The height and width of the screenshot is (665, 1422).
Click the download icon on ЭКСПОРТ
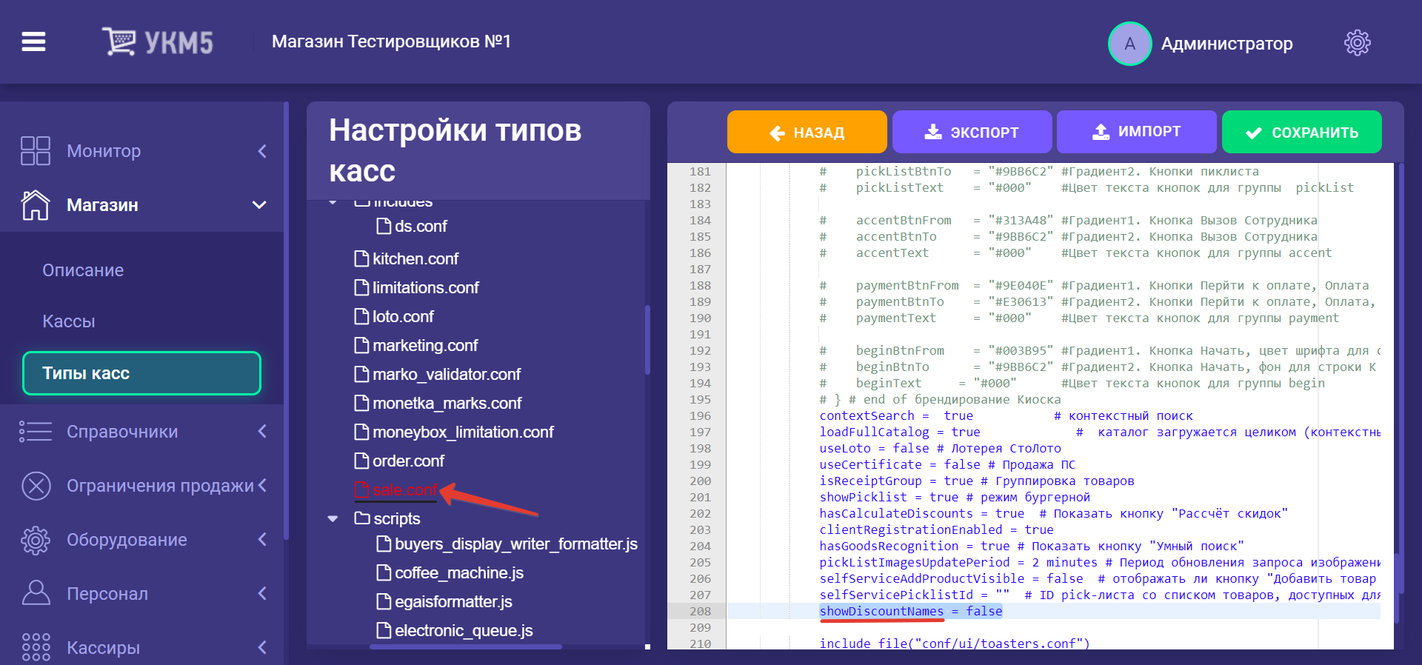coord(933,132)
